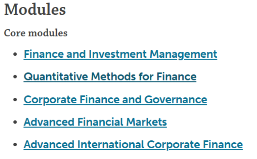Click the Core modules subheading
This screenshot has width=257, height=159.
[x=36, y=33]
